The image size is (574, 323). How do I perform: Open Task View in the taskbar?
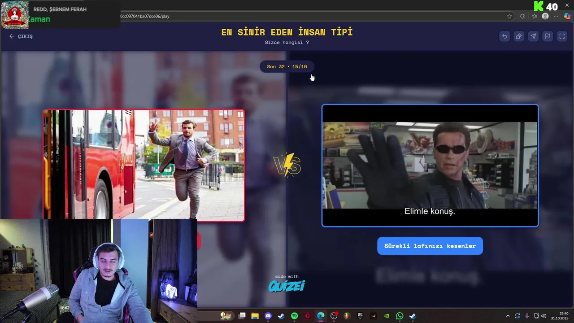(242, 316)
